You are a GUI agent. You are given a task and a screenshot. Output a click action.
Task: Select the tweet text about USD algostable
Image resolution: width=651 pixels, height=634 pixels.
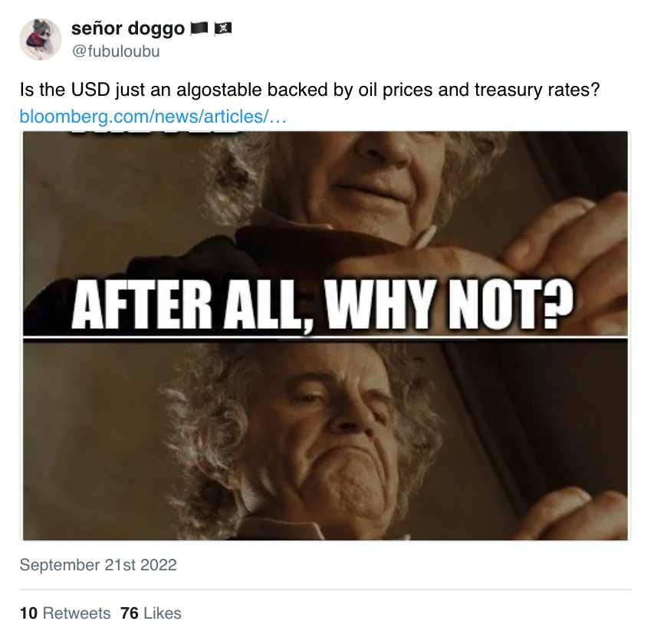click(x=310, y=90)
